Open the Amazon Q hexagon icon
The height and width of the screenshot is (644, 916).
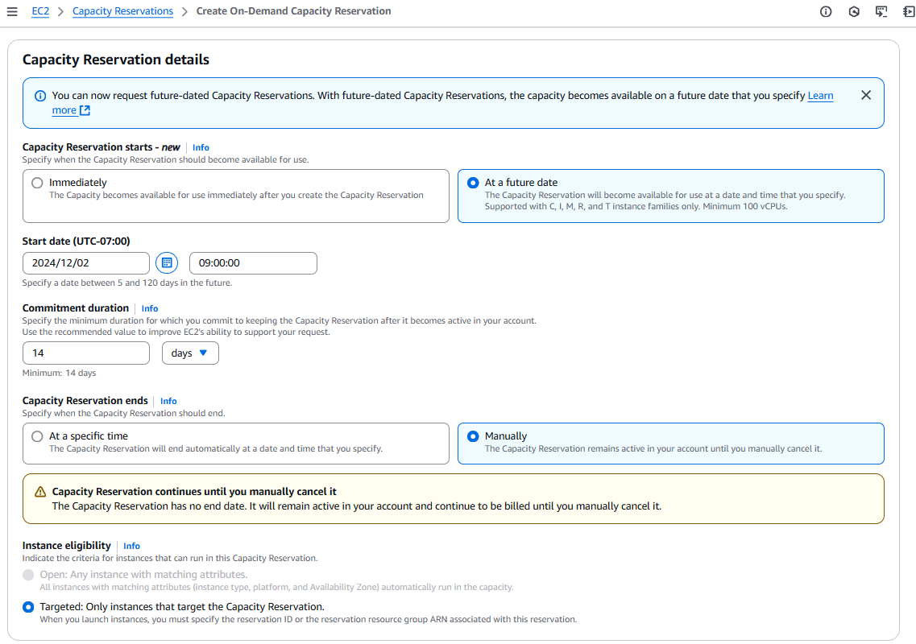click(x=854, y=12)
